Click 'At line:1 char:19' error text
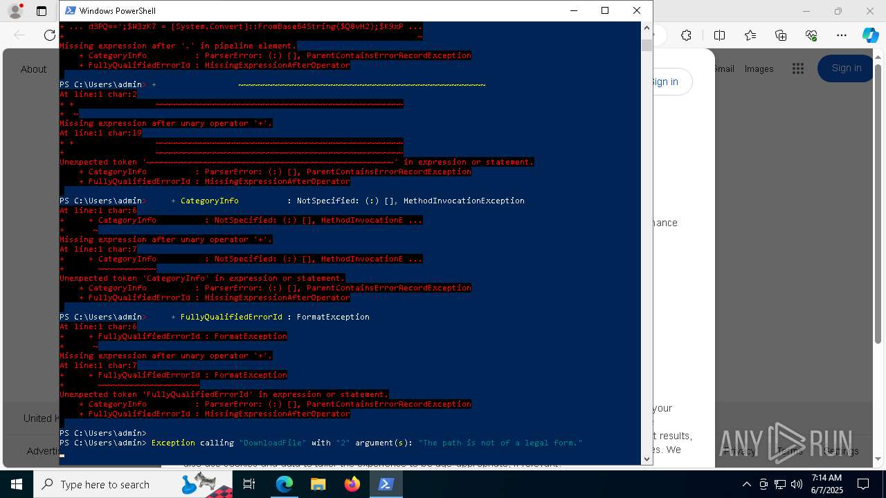Image resolution: width=886 pixels, height=498 pixels. [100, 133]
